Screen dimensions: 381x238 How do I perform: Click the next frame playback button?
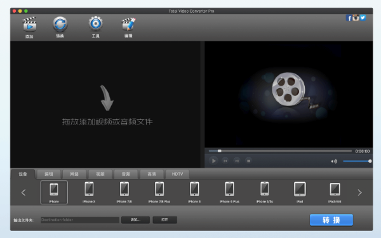click(237, 161)
